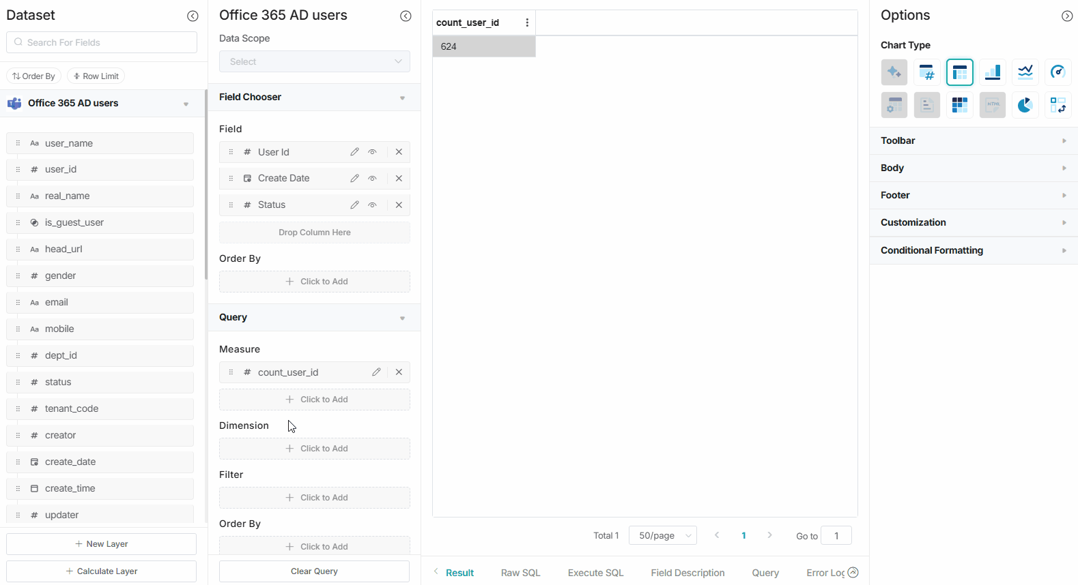Choose the pie chart type

1025,105
